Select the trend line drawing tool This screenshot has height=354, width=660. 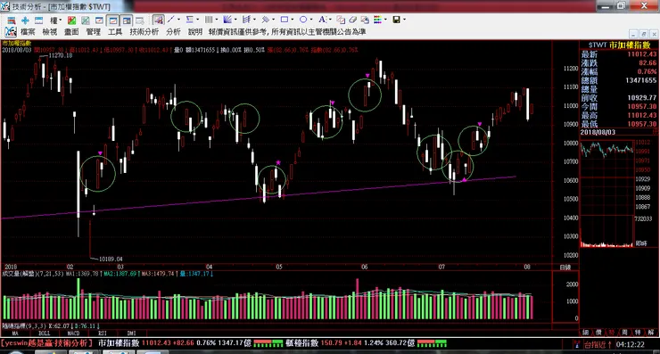tap(171, 20)
